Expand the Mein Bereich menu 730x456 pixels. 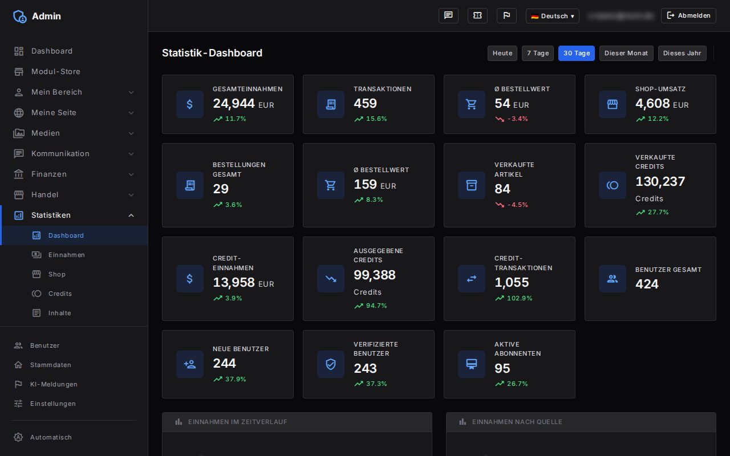74,92
